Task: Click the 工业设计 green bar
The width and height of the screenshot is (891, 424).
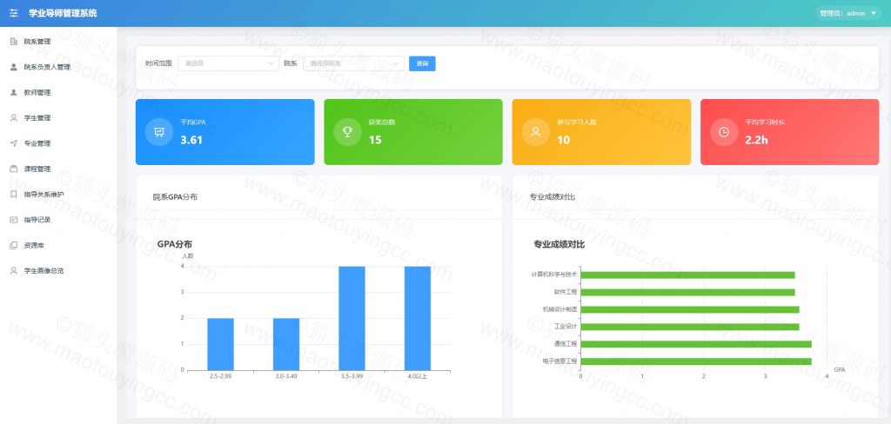Action: point(690,327)
